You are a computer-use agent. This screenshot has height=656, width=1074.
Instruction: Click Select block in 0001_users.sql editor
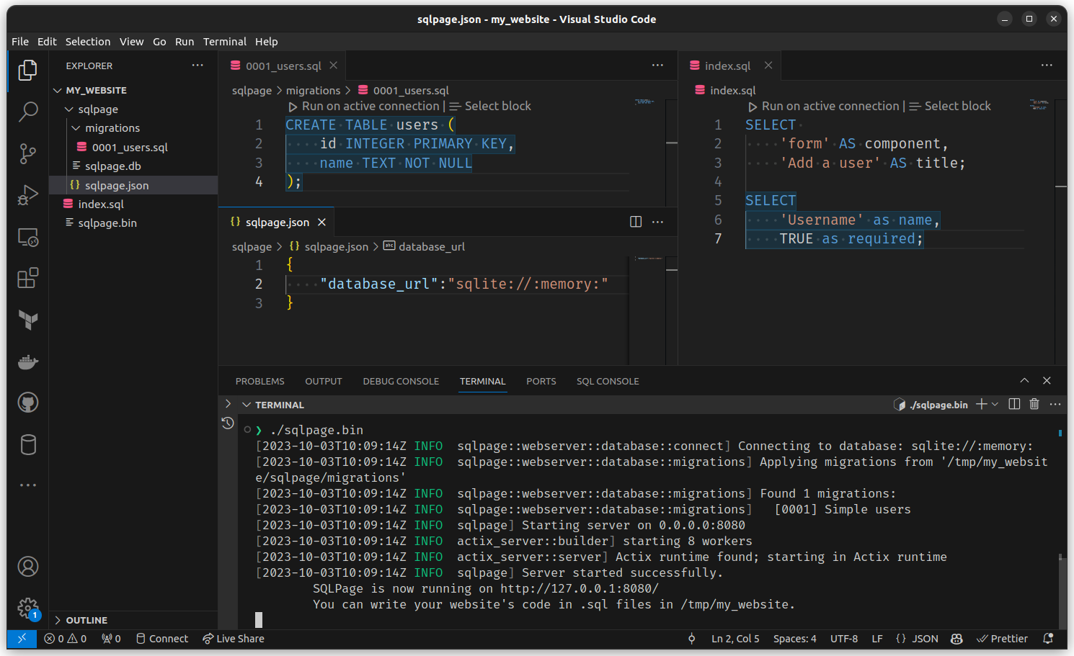497,107
